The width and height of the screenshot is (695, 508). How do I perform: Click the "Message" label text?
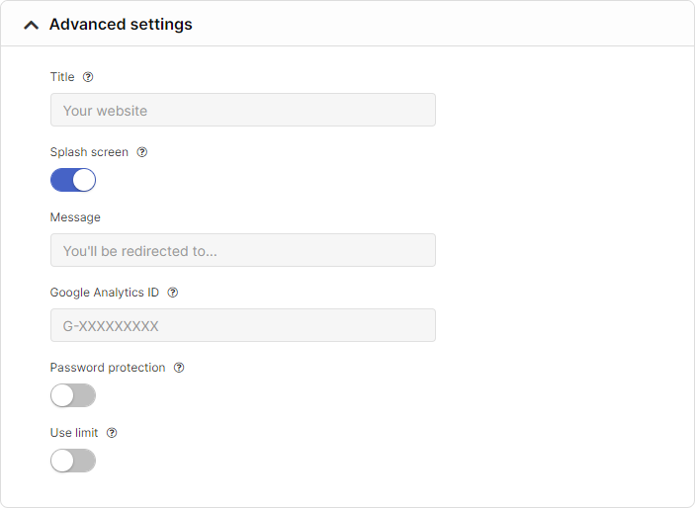(75, 217)
